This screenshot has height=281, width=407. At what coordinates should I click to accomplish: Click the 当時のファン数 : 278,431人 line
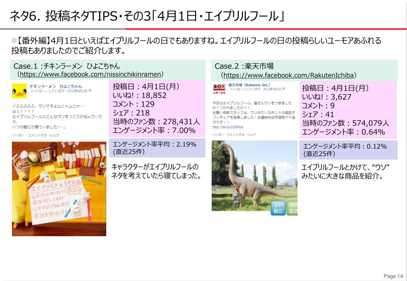tap(156, 121)
